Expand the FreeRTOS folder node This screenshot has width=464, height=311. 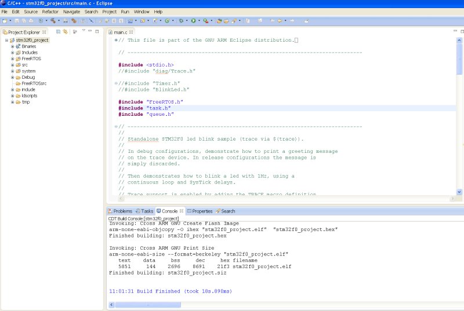(12, 58)
